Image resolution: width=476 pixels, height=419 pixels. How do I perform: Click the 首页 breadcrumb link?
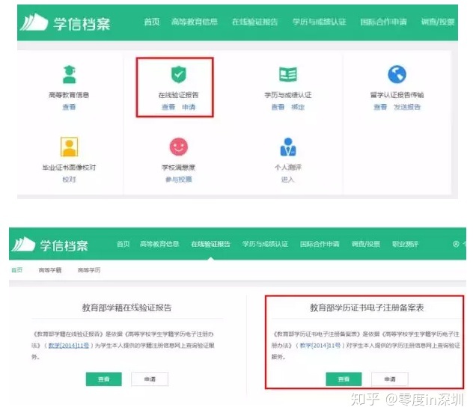coord(17,269)
